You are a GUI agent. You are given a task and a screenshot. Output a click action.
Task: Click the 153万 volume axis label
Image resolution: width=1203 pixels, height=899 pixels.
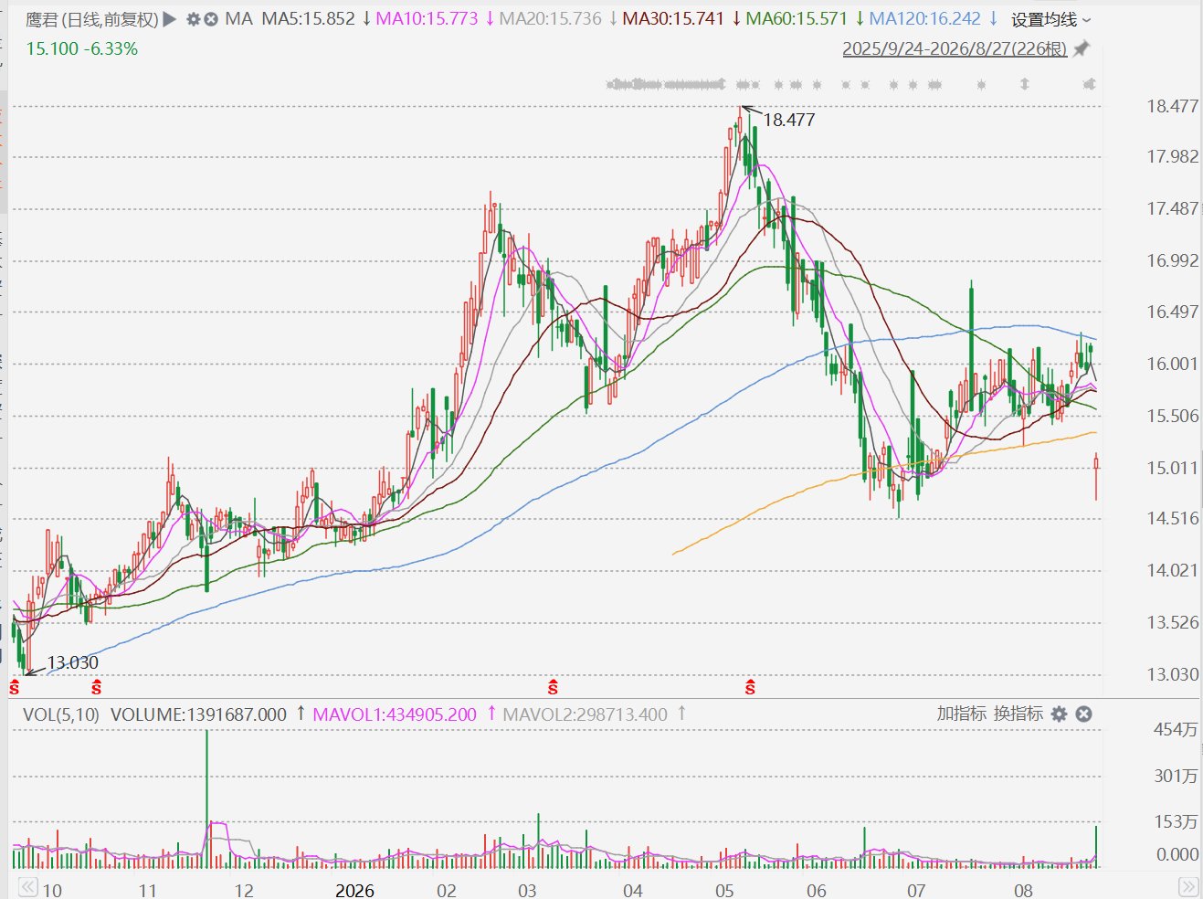point(1176,821)
